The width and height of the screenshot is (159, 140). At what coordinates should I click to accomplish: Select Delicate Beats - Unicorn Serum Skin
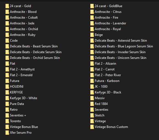click(121, 58)
